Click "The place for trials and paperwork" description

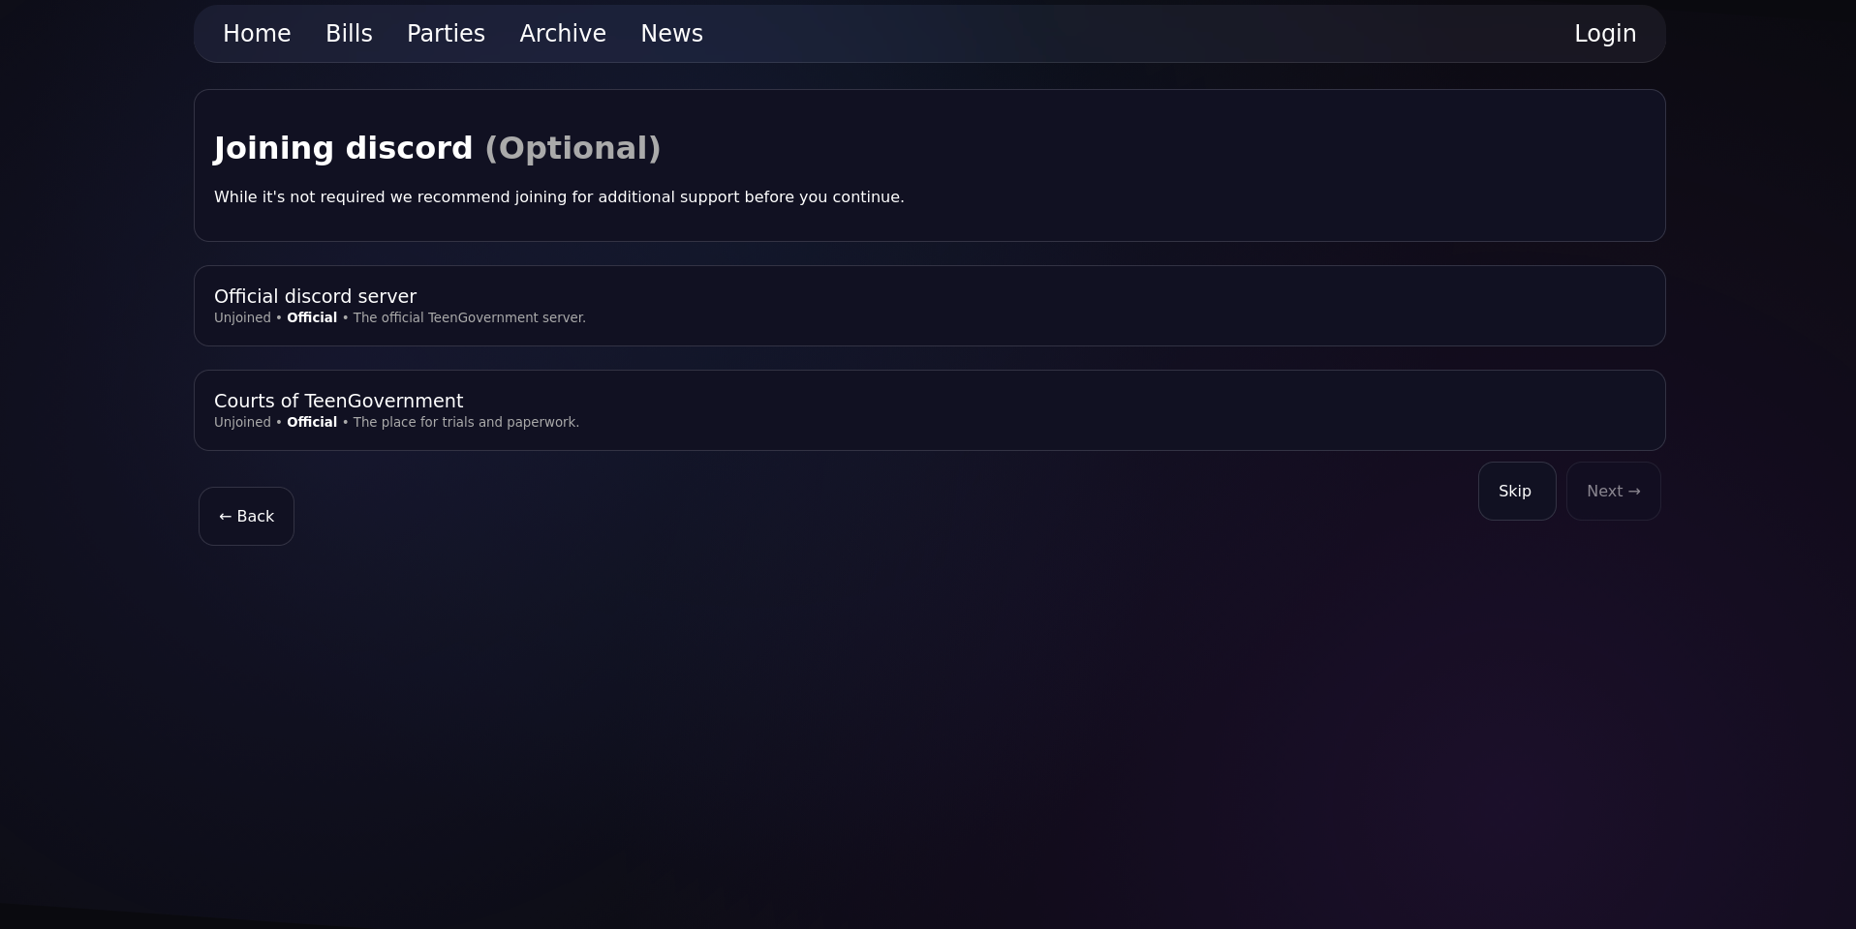[x=466, y=423]
